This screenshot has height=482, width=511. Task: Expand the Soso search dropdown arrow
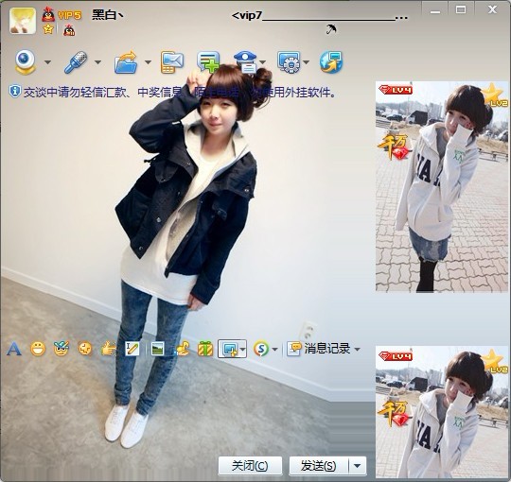274,350
